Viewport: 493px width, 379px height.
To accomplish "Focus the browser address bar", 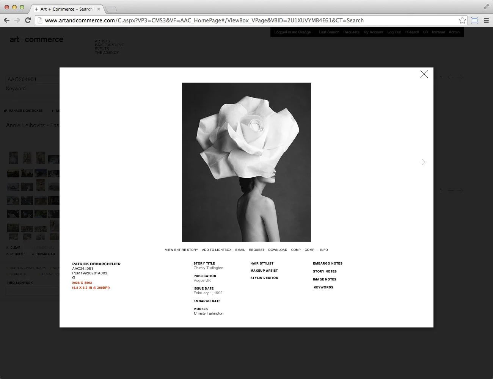I will (x=250, y=20).
